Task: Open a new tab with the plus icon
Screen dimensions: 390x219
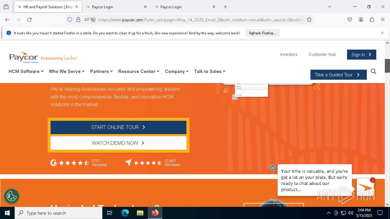Action: pos(225,7)
